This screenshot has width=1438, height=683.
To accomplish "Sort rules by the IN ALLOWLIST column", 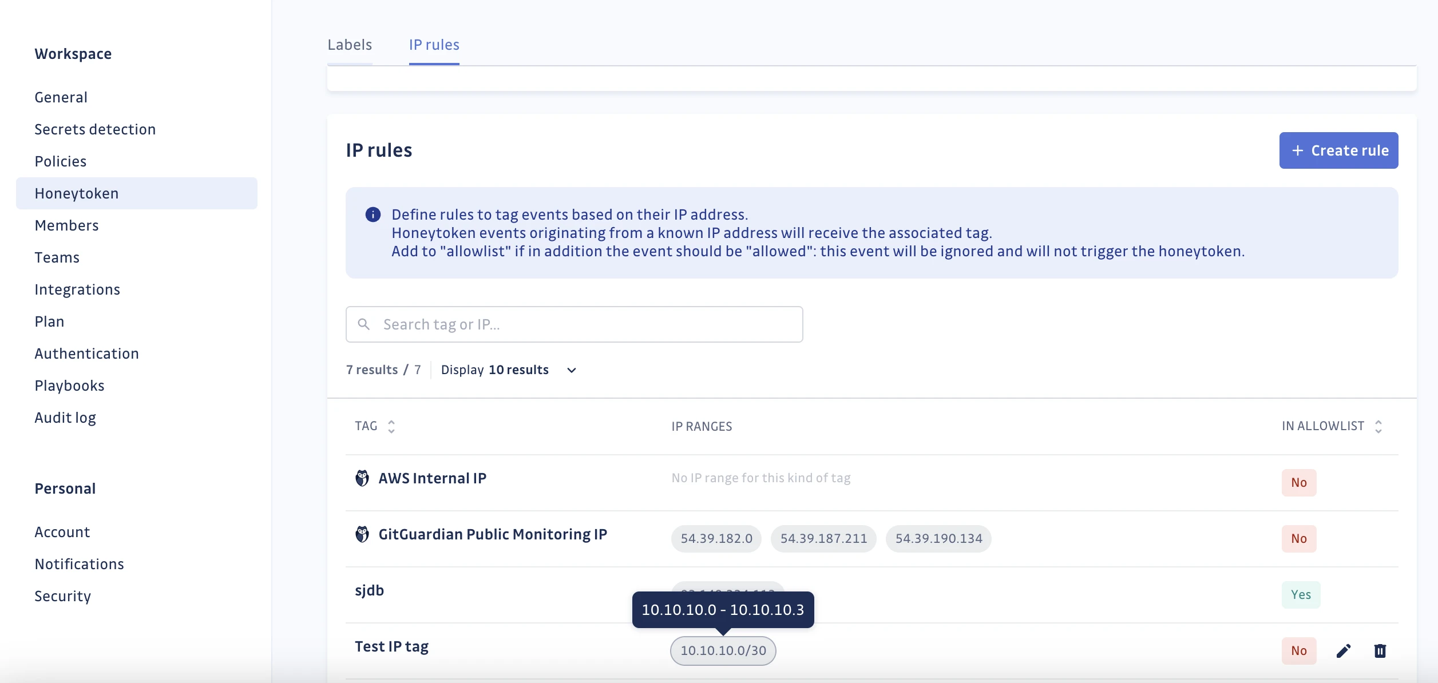I will coord(1378,426).
